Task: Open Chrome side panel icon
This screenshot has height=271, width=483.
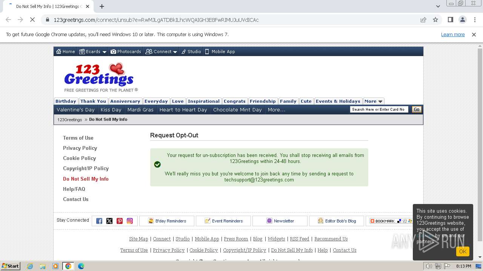Action: point(450,20)
